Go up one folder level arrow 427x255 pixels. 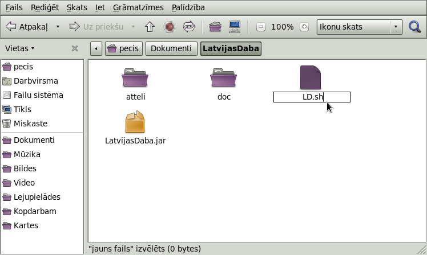(150, 27)
